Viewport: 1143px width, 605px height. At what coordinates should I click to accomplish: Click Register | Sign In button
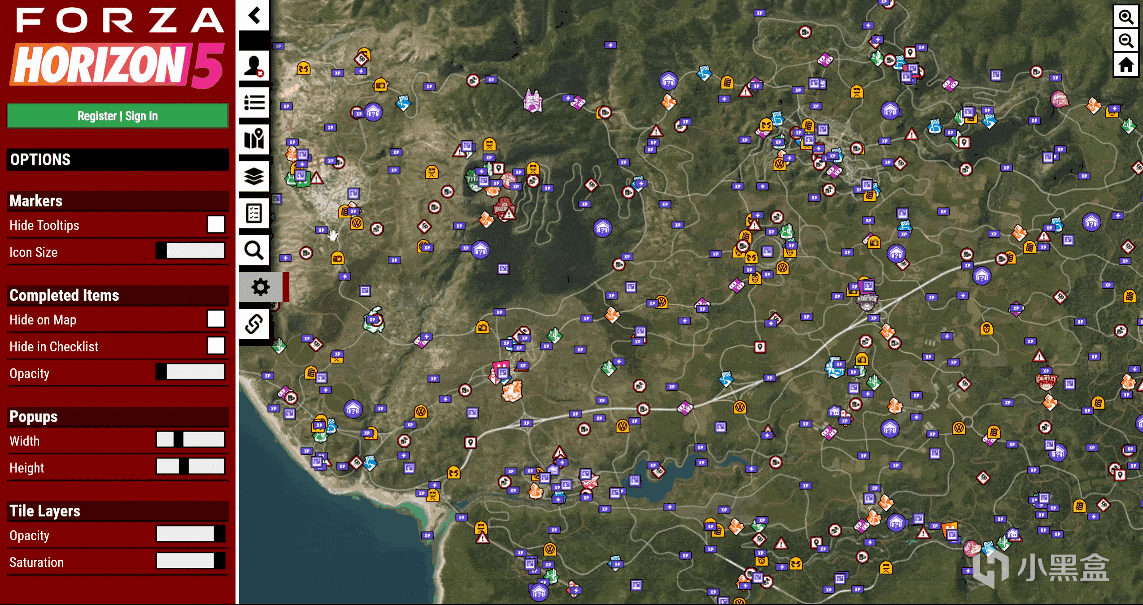(118, 116)
